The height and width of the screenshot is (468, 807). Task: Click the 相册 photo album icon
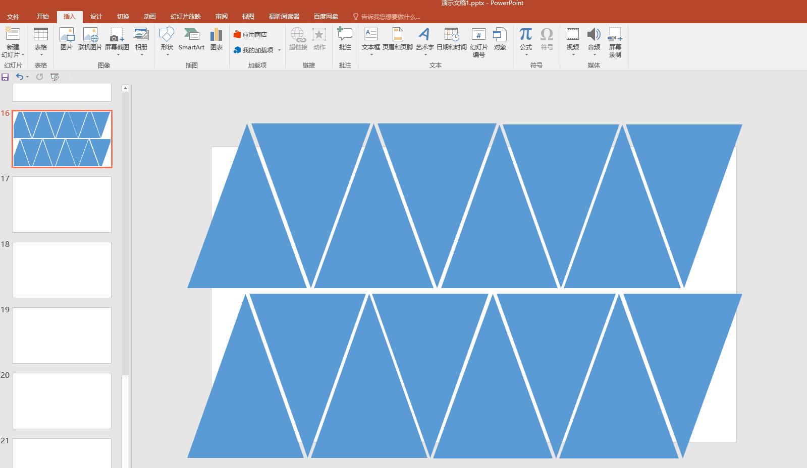(141, 34)
